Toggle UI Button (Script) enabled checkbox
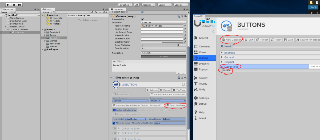The height and width of the screenshot is (140, 320). point(117,78)
